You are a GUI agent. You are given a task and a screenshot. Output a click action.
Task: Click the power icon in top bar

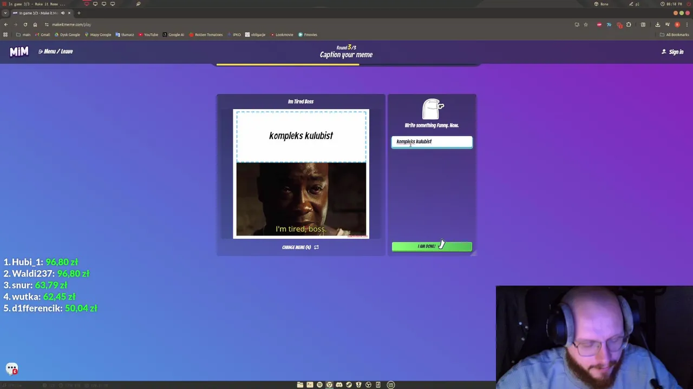pos(688,4)
